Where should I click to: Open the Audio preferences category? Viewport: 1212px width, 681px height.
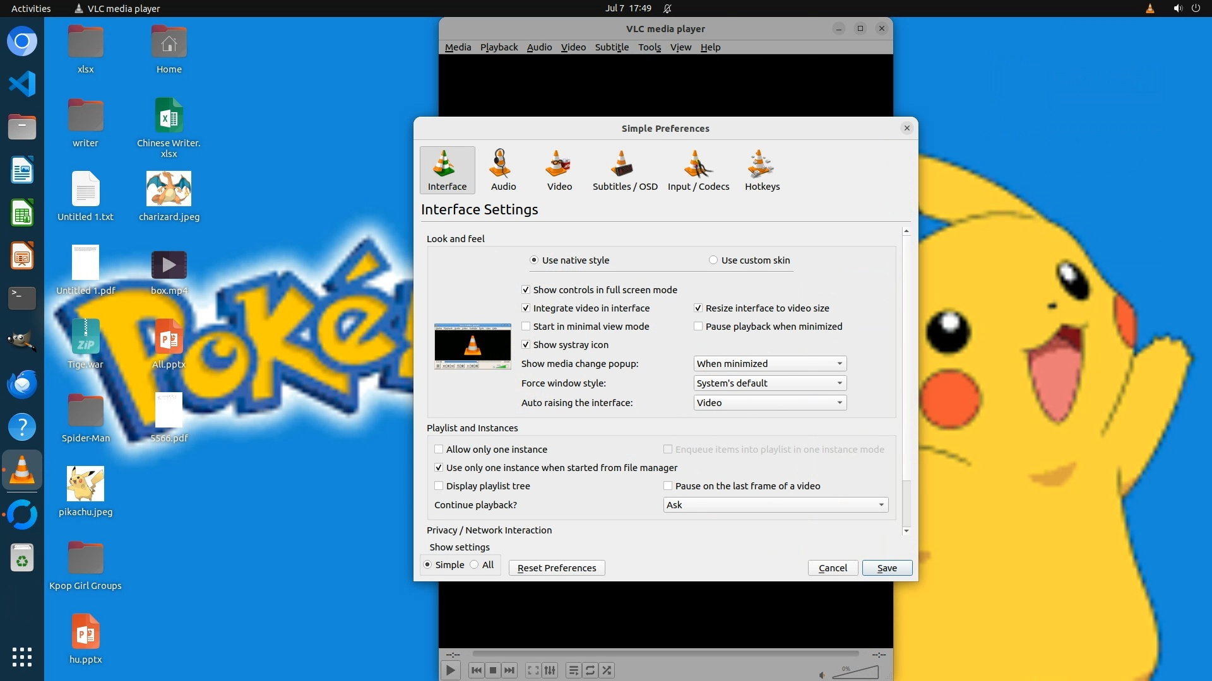503,170
